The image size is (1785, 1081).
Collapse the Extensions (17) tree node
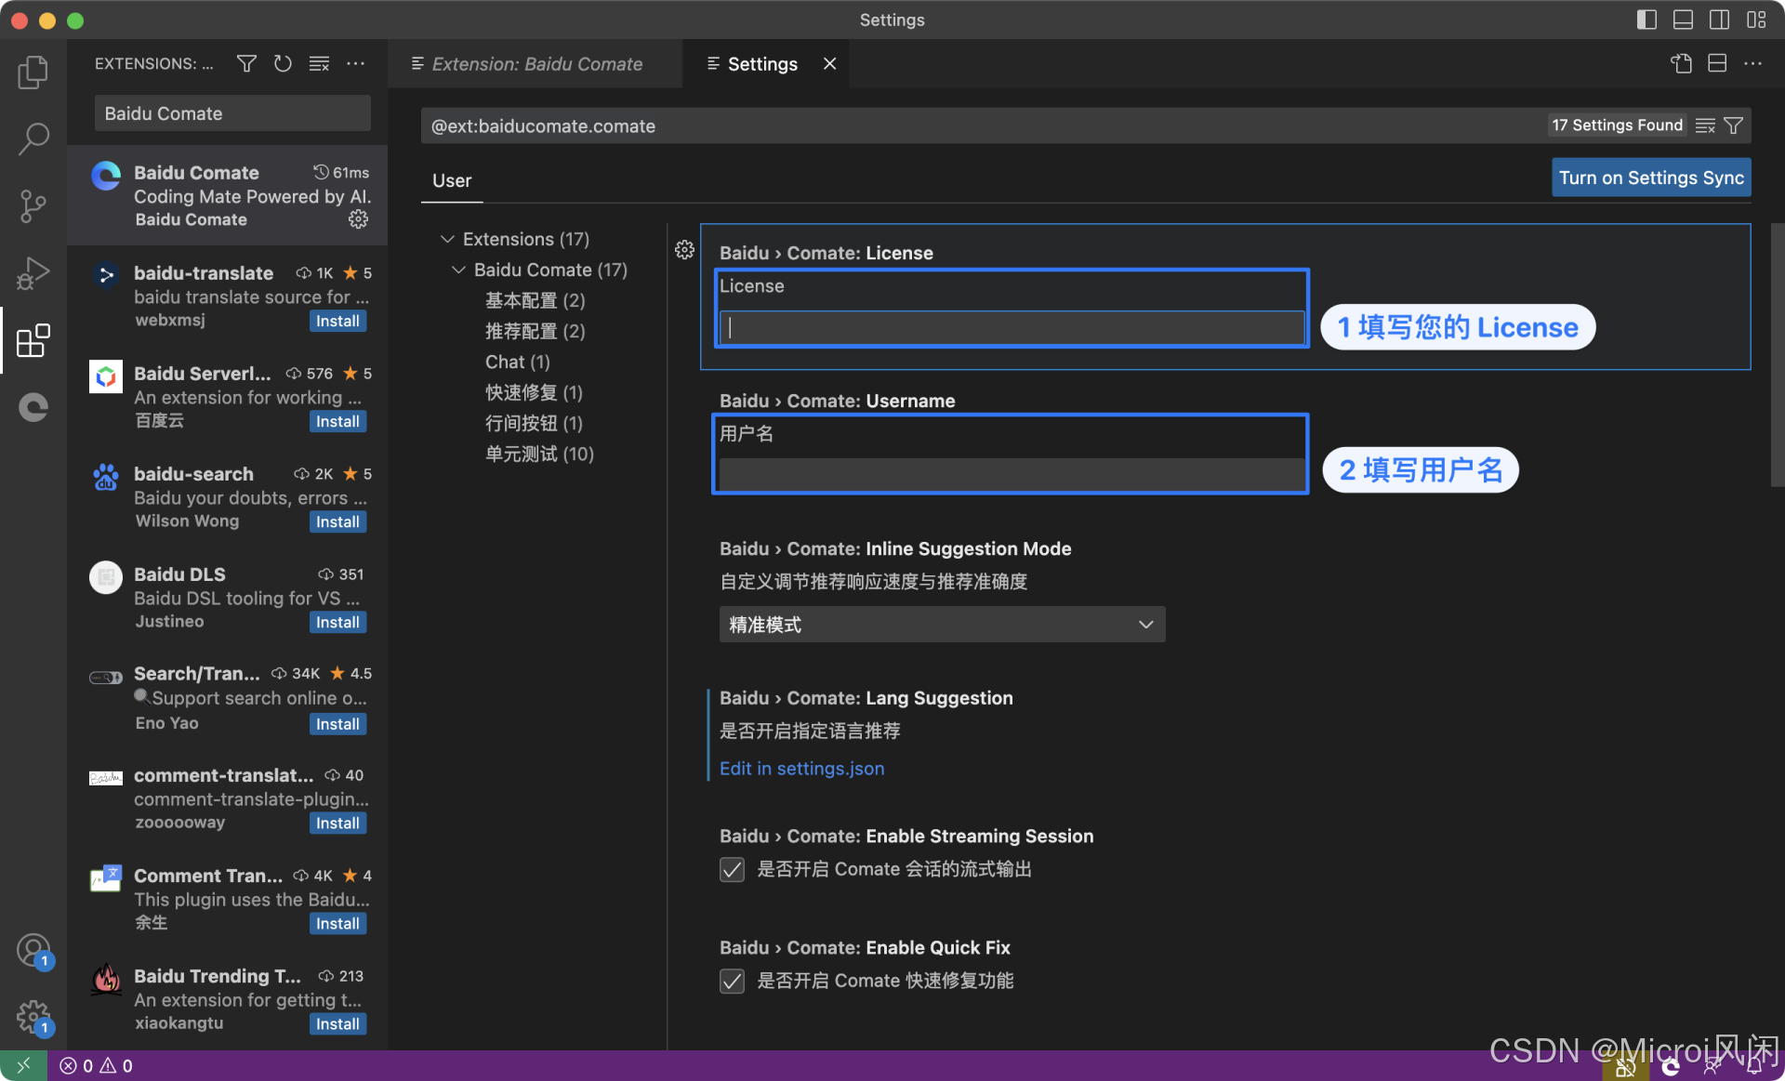tap(447, 239)
